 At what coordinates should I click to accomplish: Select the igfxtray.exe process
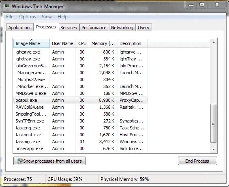pos(80,59)
